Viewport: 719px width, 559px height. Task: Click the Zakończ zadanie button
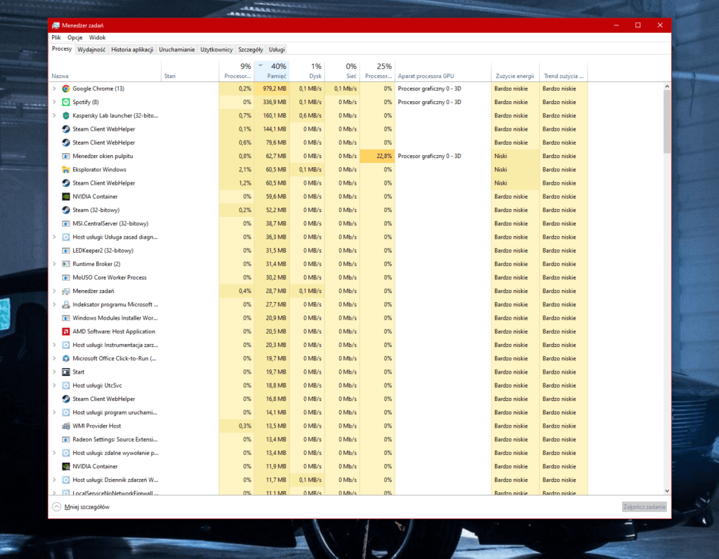644,507
